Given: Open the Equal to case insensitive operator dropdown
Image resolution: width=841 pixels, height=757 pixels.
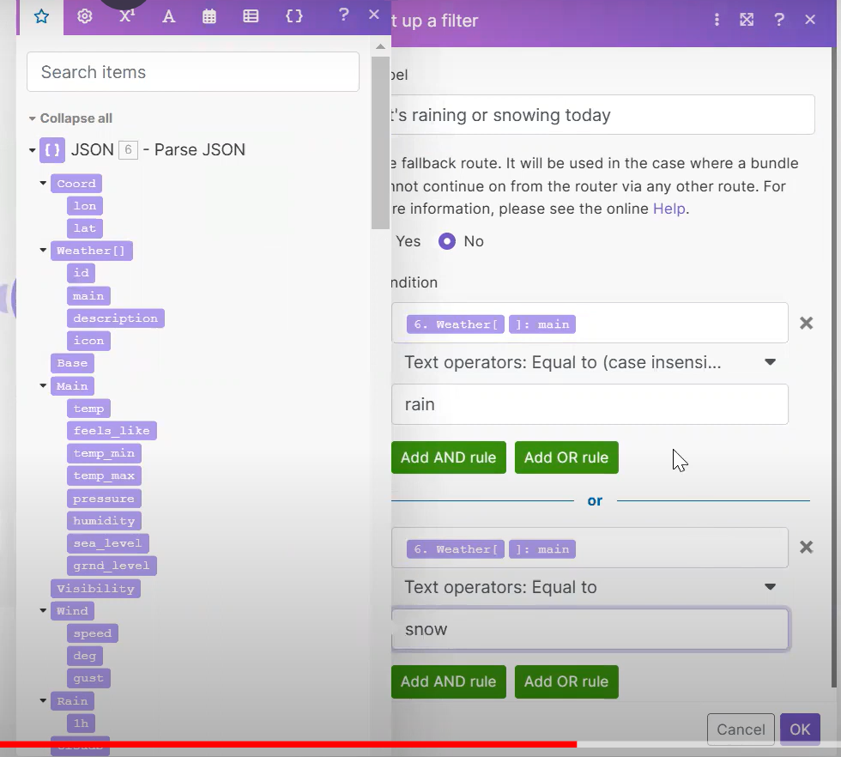Looking at the screenshot, I should pos(590,363).
